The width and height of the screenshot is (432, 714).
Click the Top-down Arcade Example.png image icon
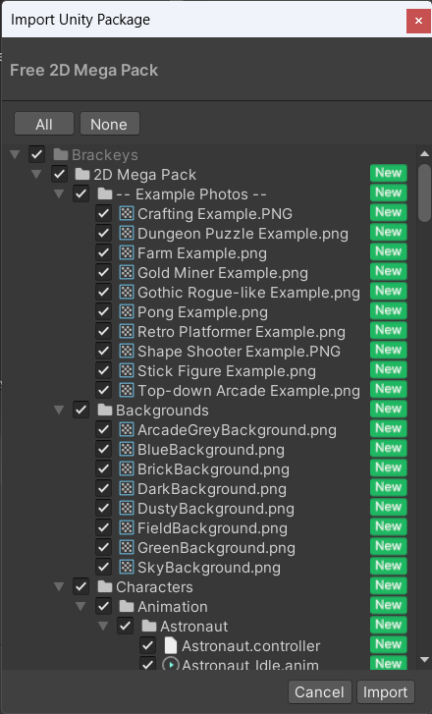[126, 390]
